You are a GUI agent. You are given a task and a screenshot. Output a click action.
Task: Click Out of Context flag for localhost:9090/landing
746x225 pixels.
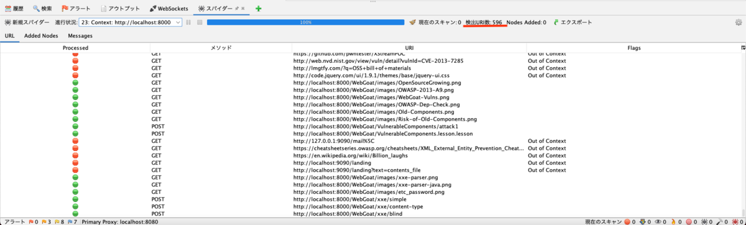(547, 163)
